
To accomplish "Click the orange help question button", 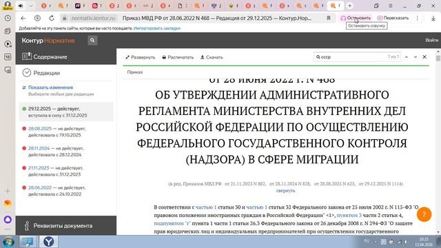I will 424,214.
